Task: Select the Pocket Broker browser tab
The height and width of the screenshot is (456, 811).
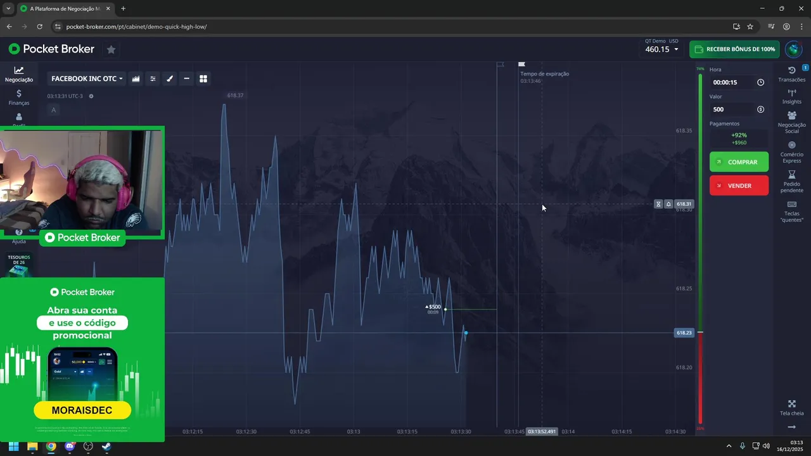Action: click(65, 9)
